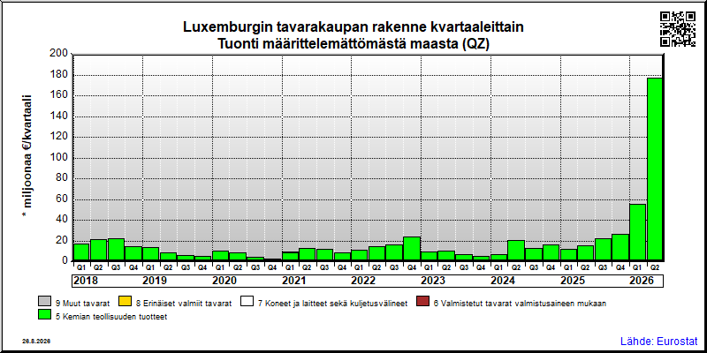Click the year label 2023
The width and height of the screenshot is (707, 353).
pos(433,281)
